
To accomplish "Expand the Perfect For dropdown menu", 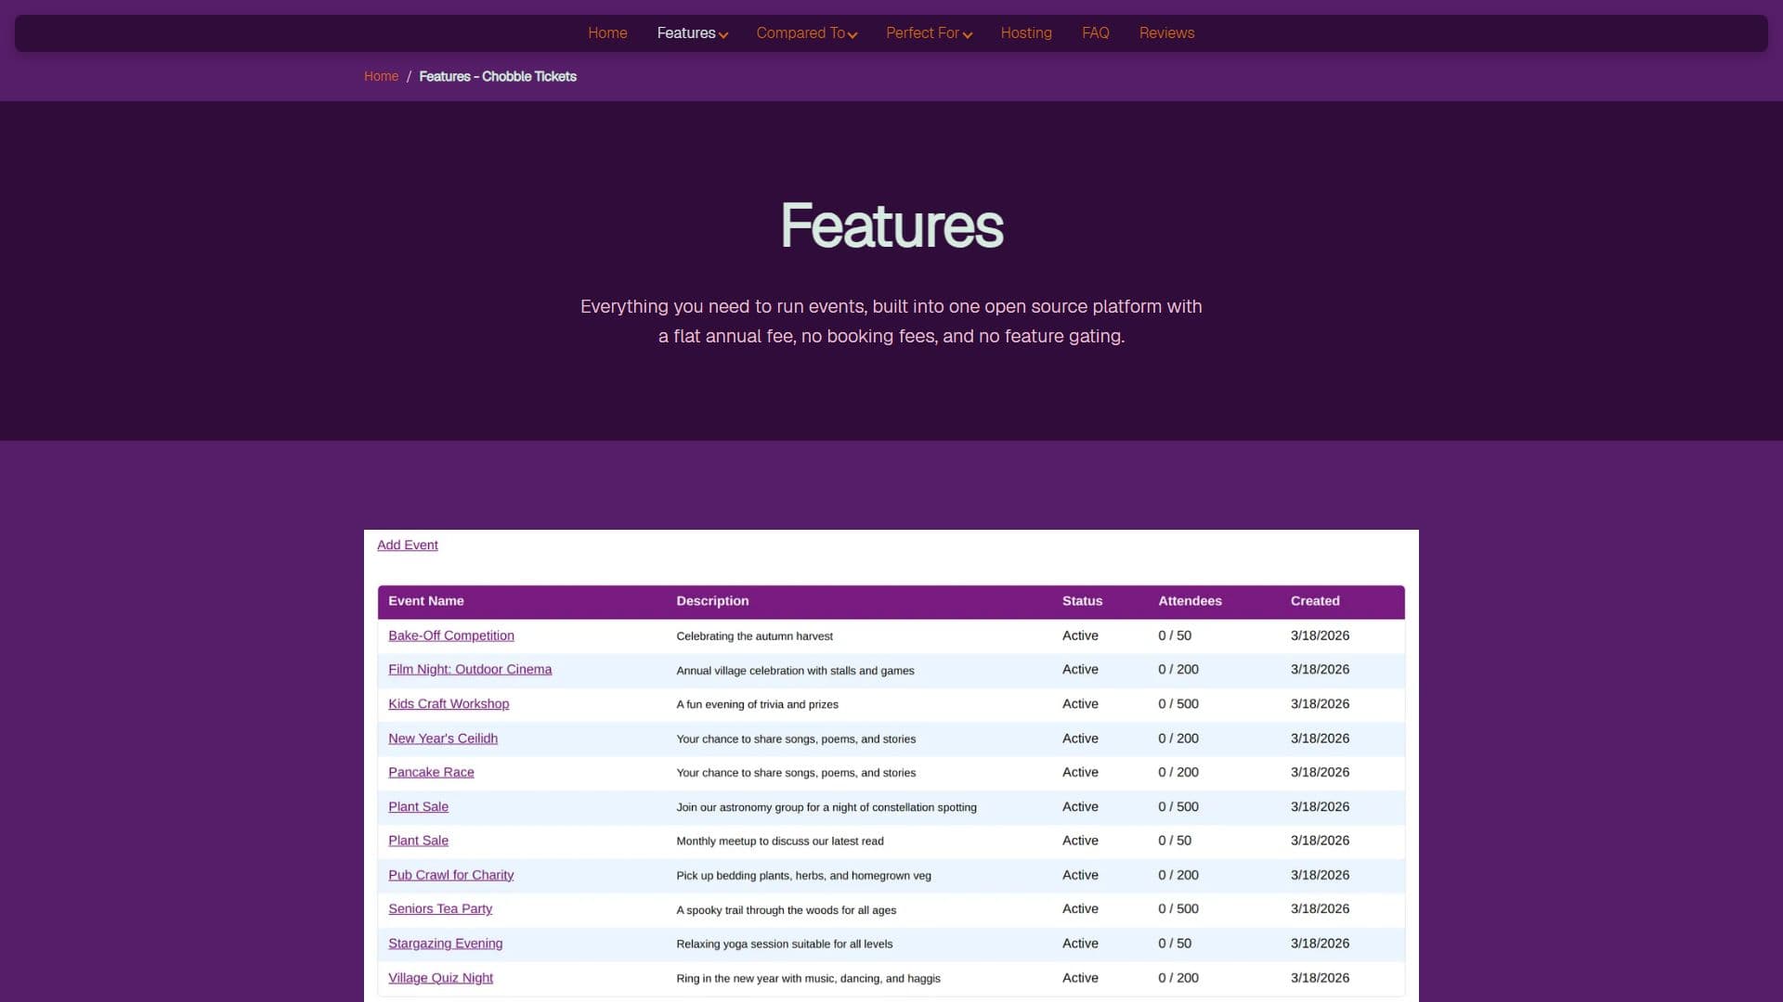I will coord(929,32).
